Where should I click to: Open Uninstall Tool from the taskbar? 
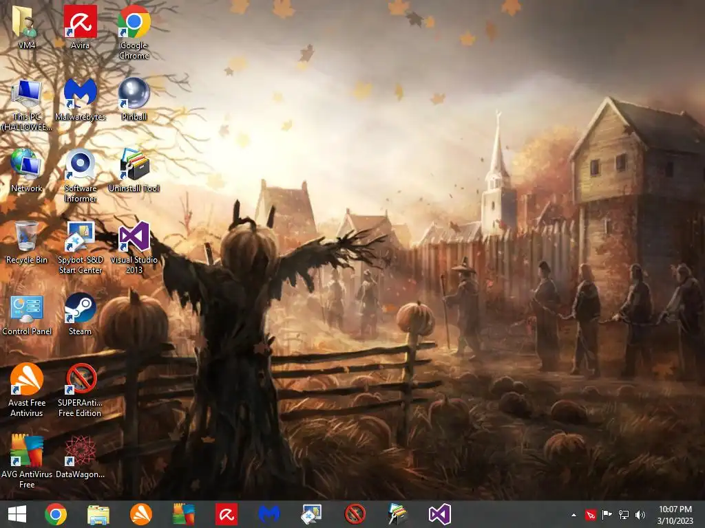tap(397, 514)
